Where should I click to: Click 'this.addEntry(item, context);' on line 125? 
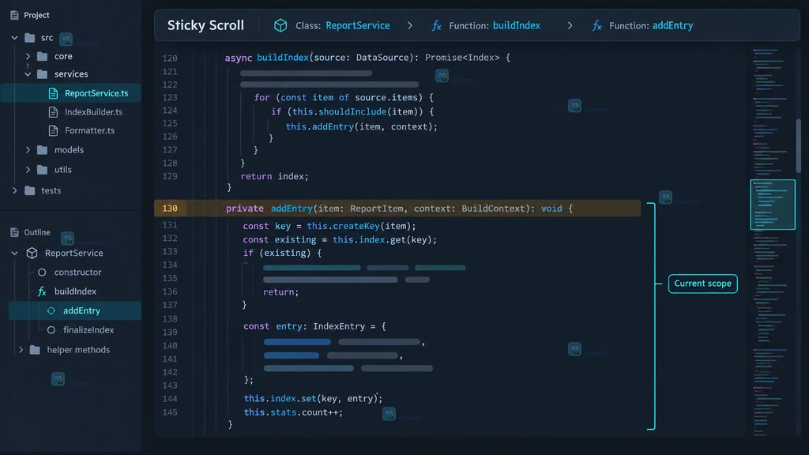pos(361,126)
